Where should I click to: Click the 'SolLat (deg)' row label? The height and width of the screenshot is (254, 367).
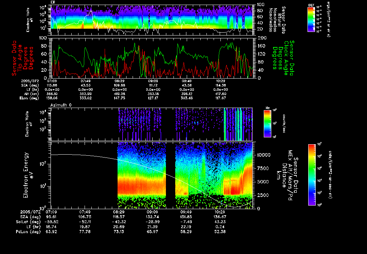pos(28,222)
